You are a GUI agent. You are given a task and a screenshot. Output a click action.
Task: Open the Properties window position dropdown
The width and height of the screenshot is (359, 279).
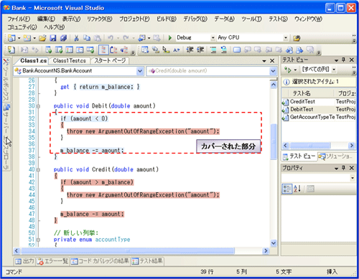click(x=336, y=169)
